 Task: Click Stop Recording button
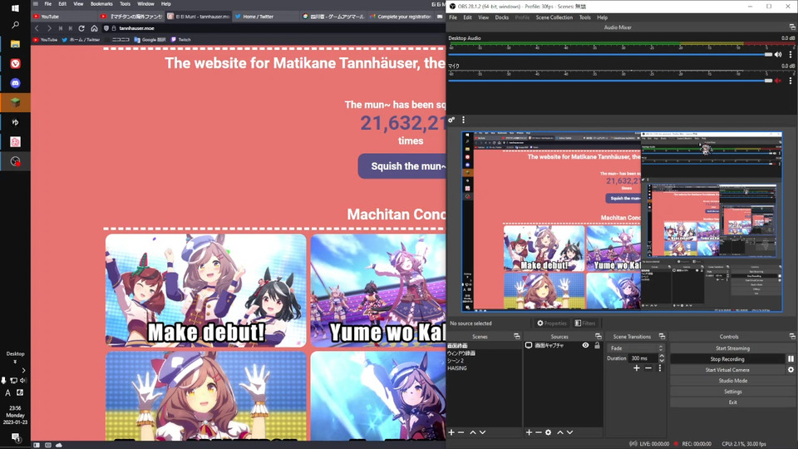[x=727, y=359]
